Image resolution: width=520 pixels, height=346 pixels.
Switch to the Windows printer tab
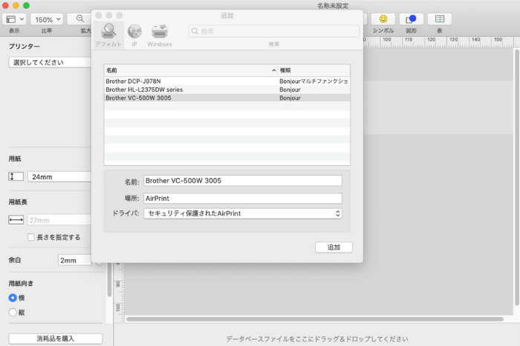tap(160, 36)
